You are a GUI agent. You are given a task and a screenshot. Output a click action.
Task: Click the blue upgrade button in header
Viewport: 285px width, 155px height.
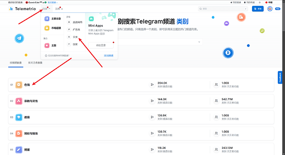(258, 9)
